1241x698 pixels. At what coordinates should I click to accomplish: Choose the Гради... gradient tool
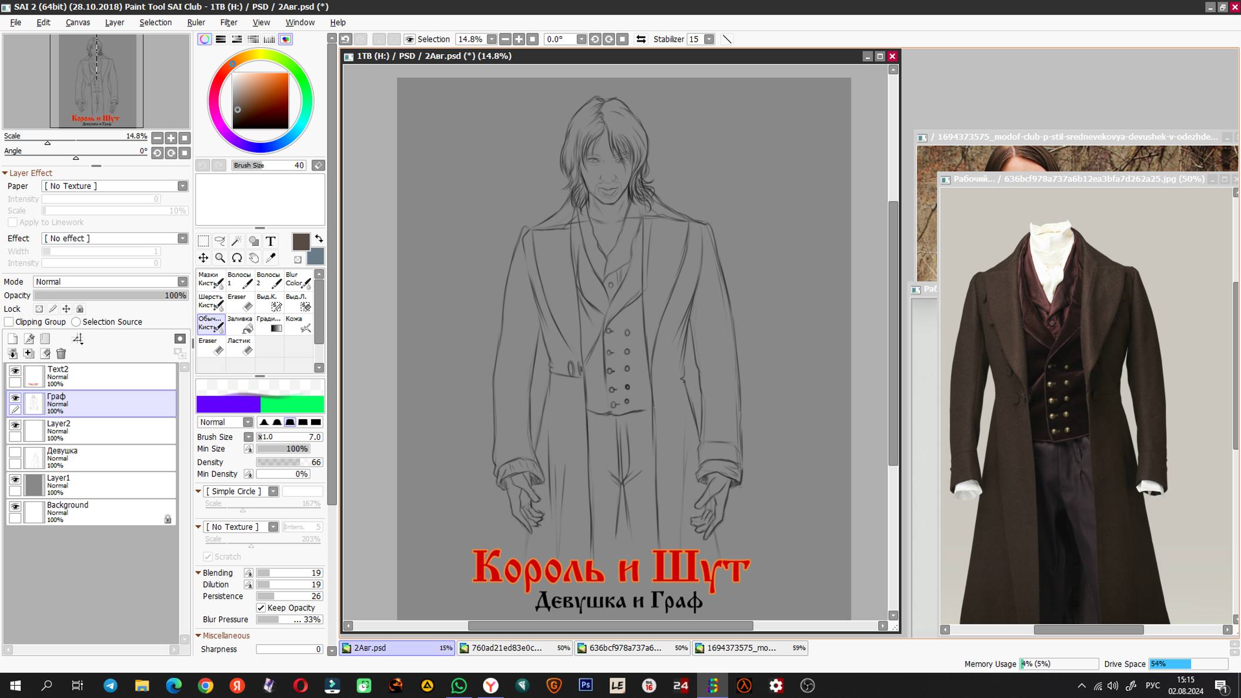click(269, 323)
